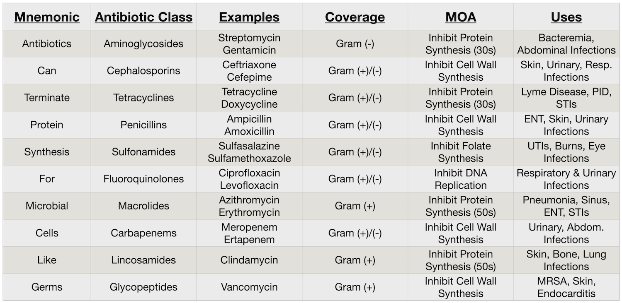
Task: Click the Penicillins class cell
Action: (143, 125)
